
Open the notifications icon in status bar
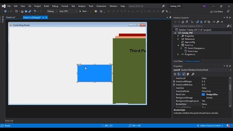(228, 126)
